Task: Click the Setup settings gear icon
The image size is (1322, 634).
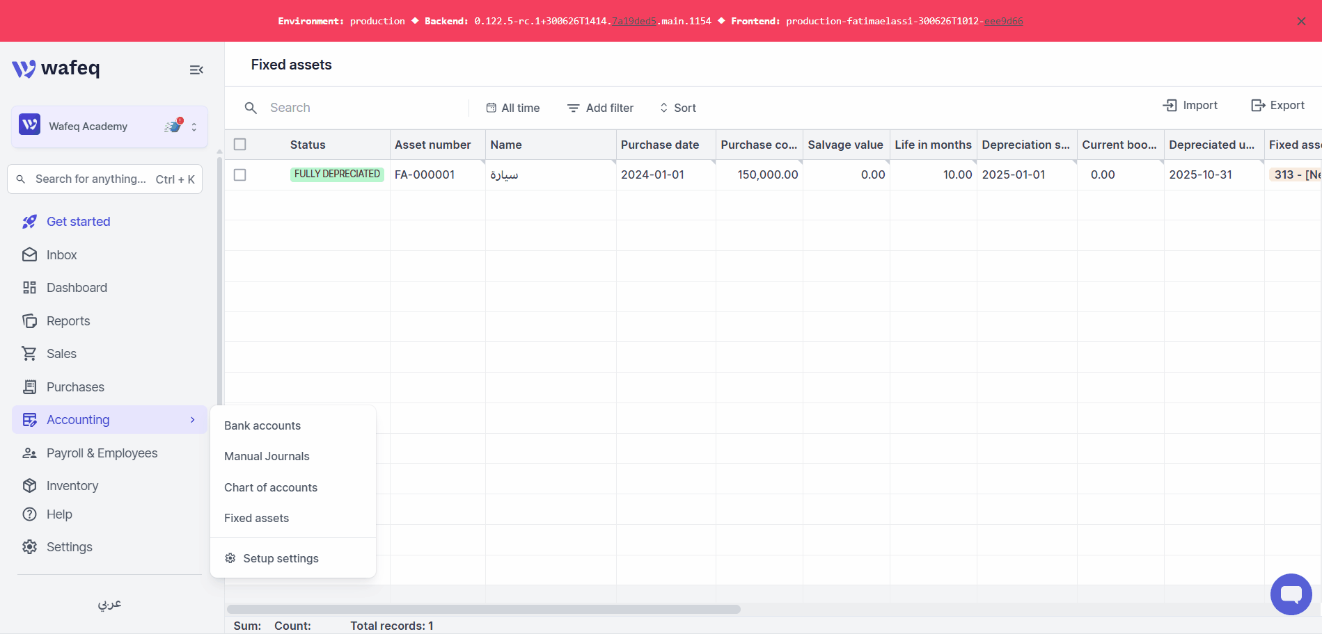Action: (230, 558)
